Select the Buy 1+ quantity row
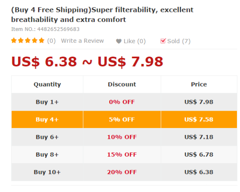This screenshot has height=192, width=240. 47,102
